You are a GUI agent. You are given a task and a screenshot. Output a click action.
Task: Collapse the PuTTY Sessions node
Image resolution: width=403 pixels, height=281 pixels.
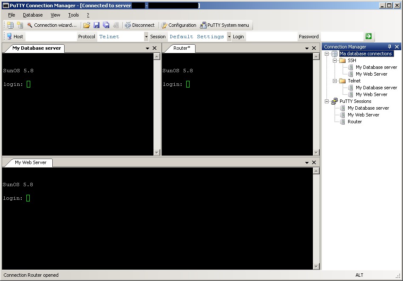click(x=326, y=101)
